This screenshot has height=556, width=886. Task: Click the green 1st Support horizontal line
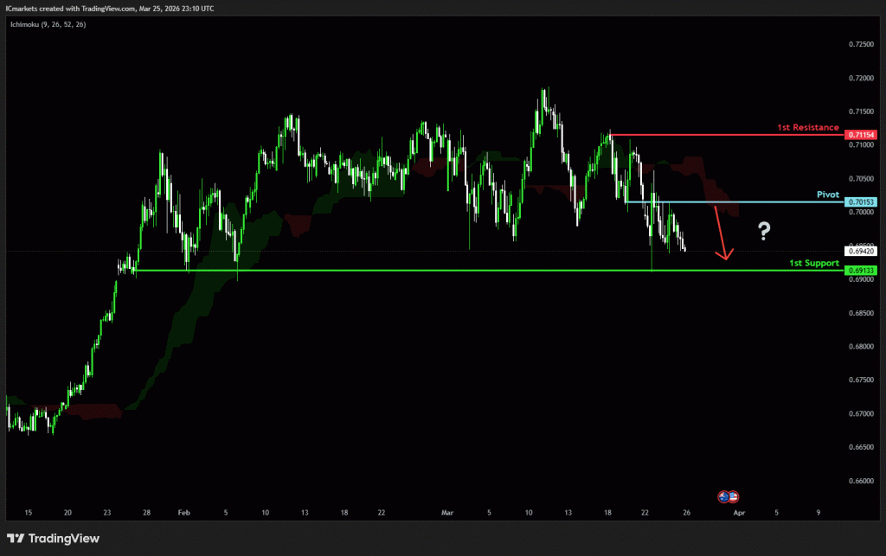click(x=433, y=271)
